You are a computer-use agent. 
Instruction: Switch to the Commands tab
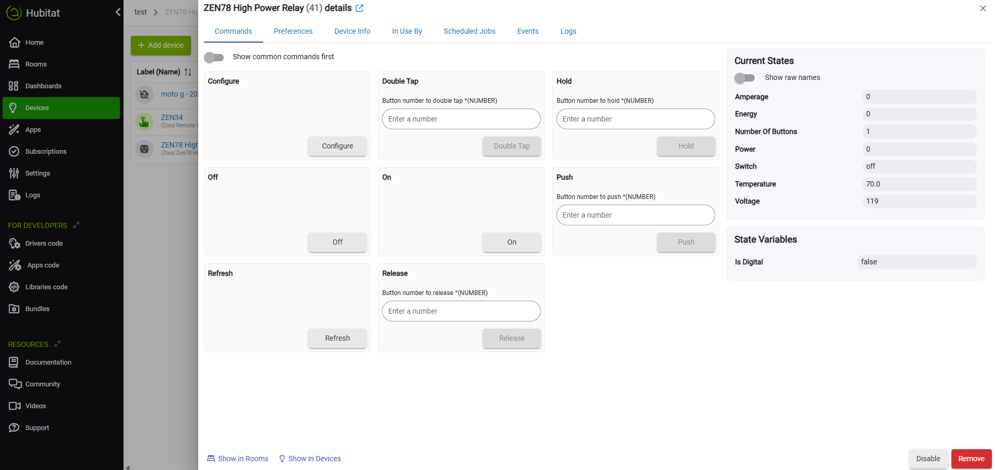point(233,31)
